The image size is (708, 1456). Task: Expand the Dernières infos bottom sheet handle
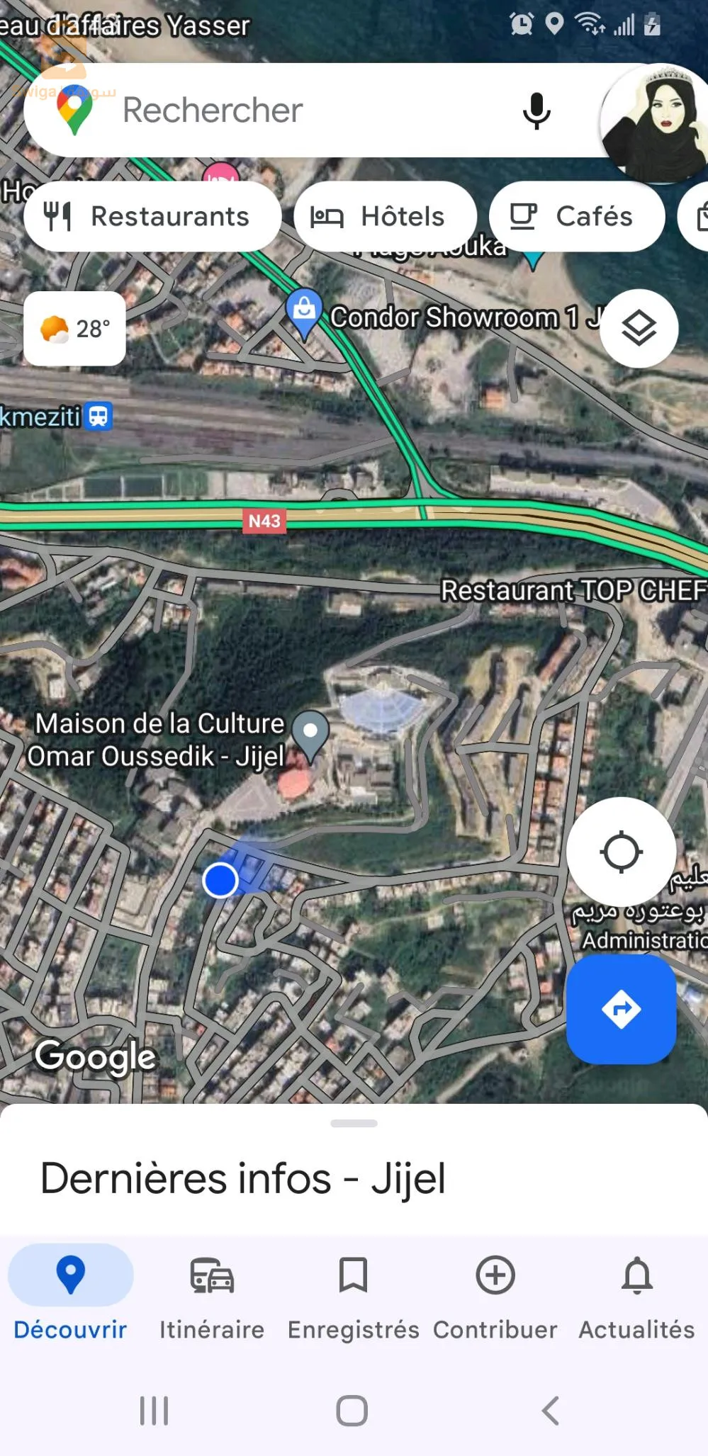354,1123
